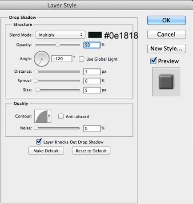Viewport: 193px width, 204px height.
Task: Click the Angle value field
Action: [x=62, y=58]
